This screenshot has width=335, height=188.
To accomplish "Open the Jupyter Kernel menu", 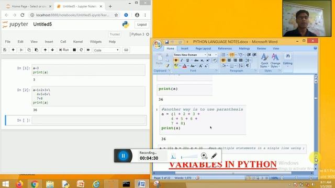I will pos(78,42).
